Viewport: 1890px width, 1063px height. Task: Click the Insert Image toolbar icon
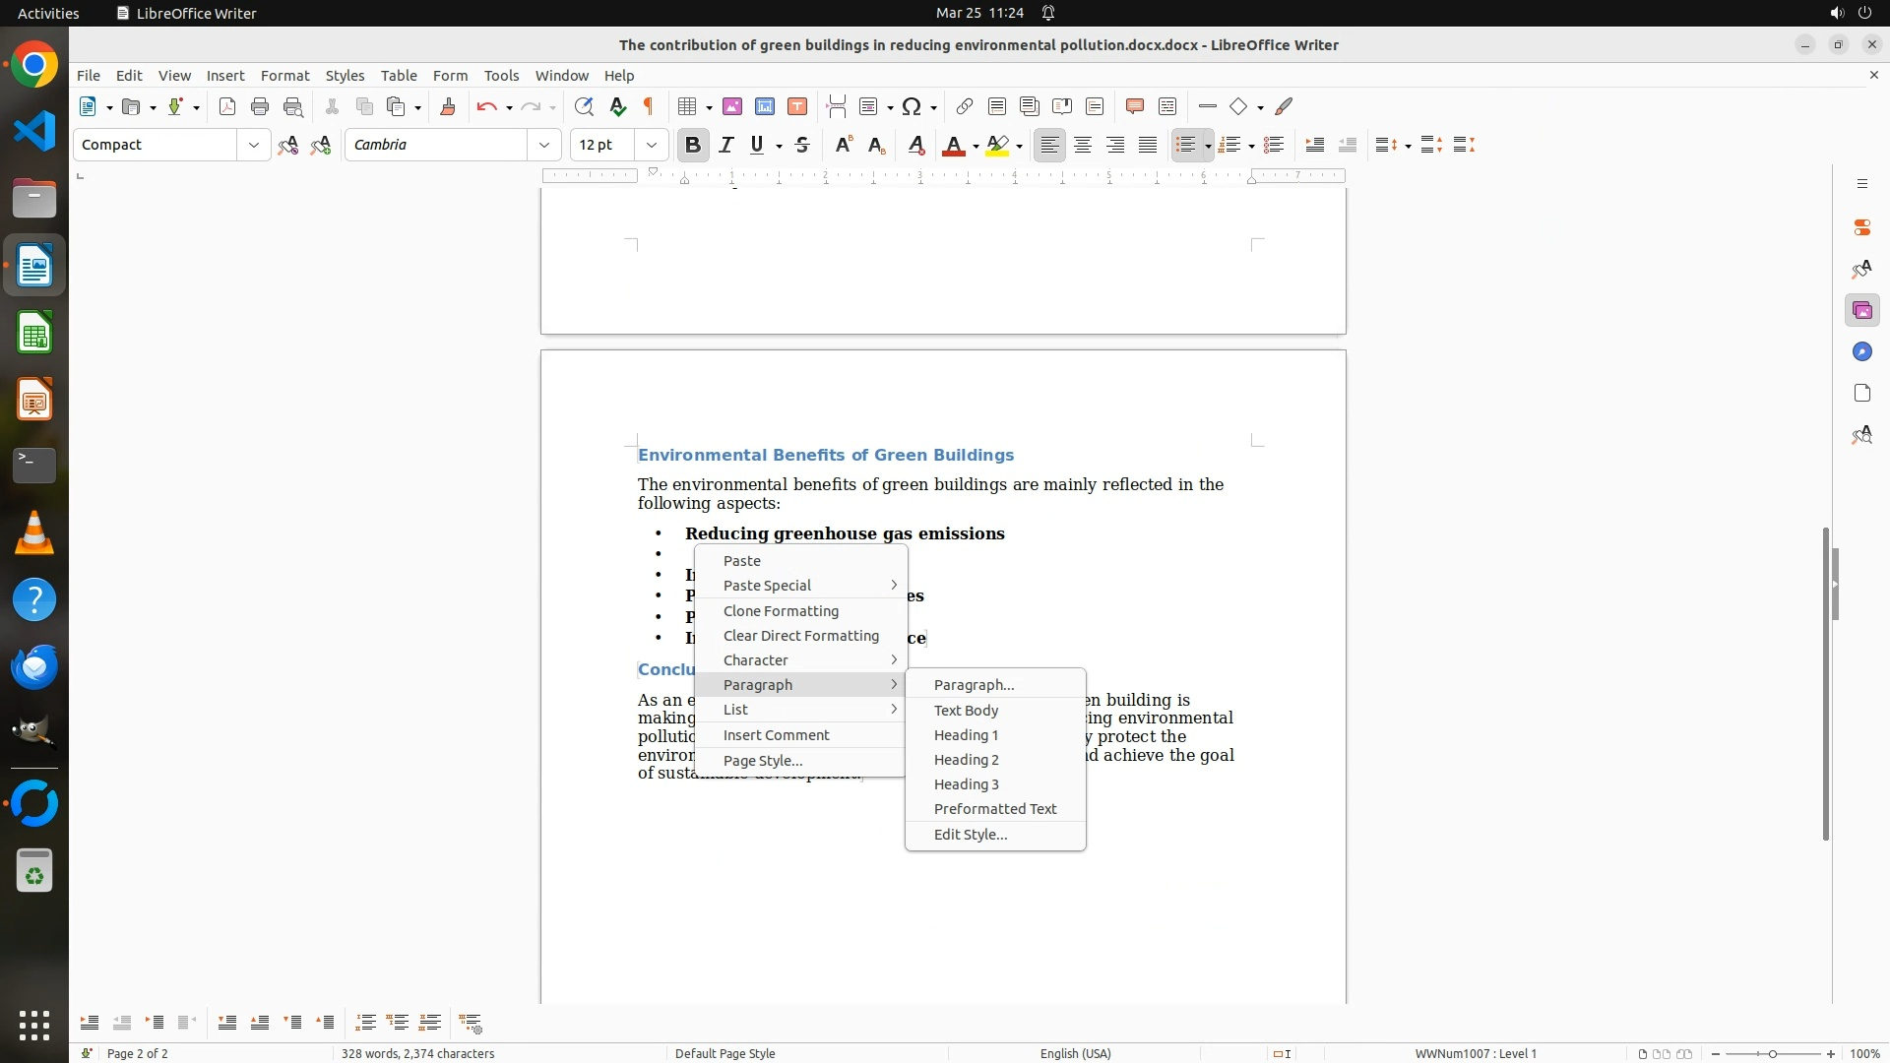click(x=731, y=107)
